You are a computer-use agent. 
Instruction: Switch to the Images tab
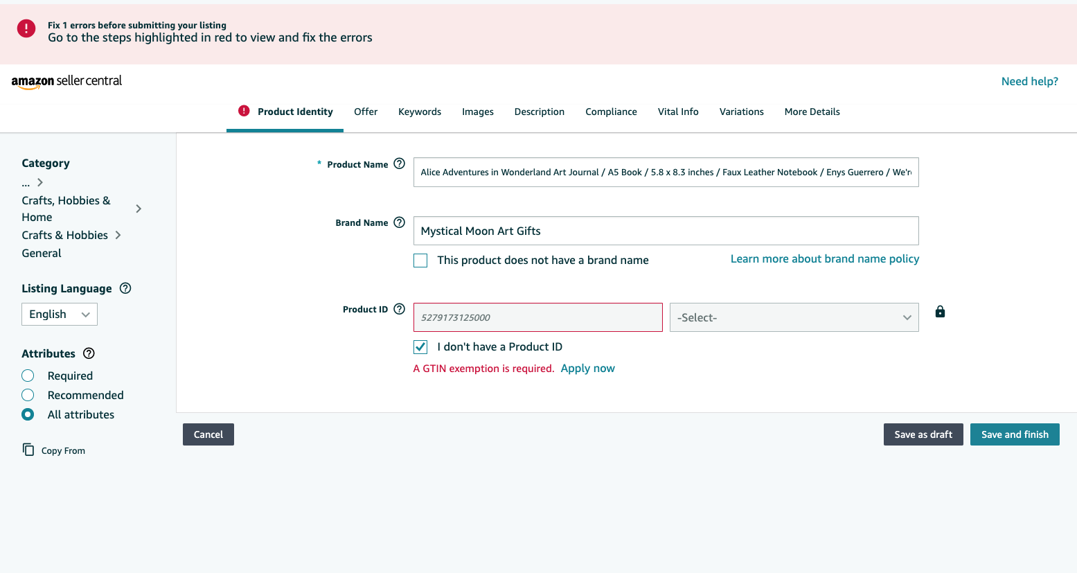point(478,112)
